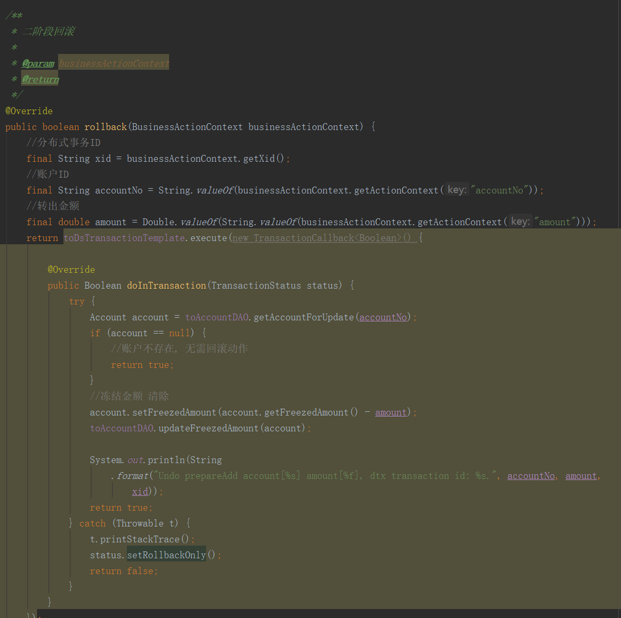The image size is (621, 618).
Task: Click the getXid() call
Action: pos(263,159)
